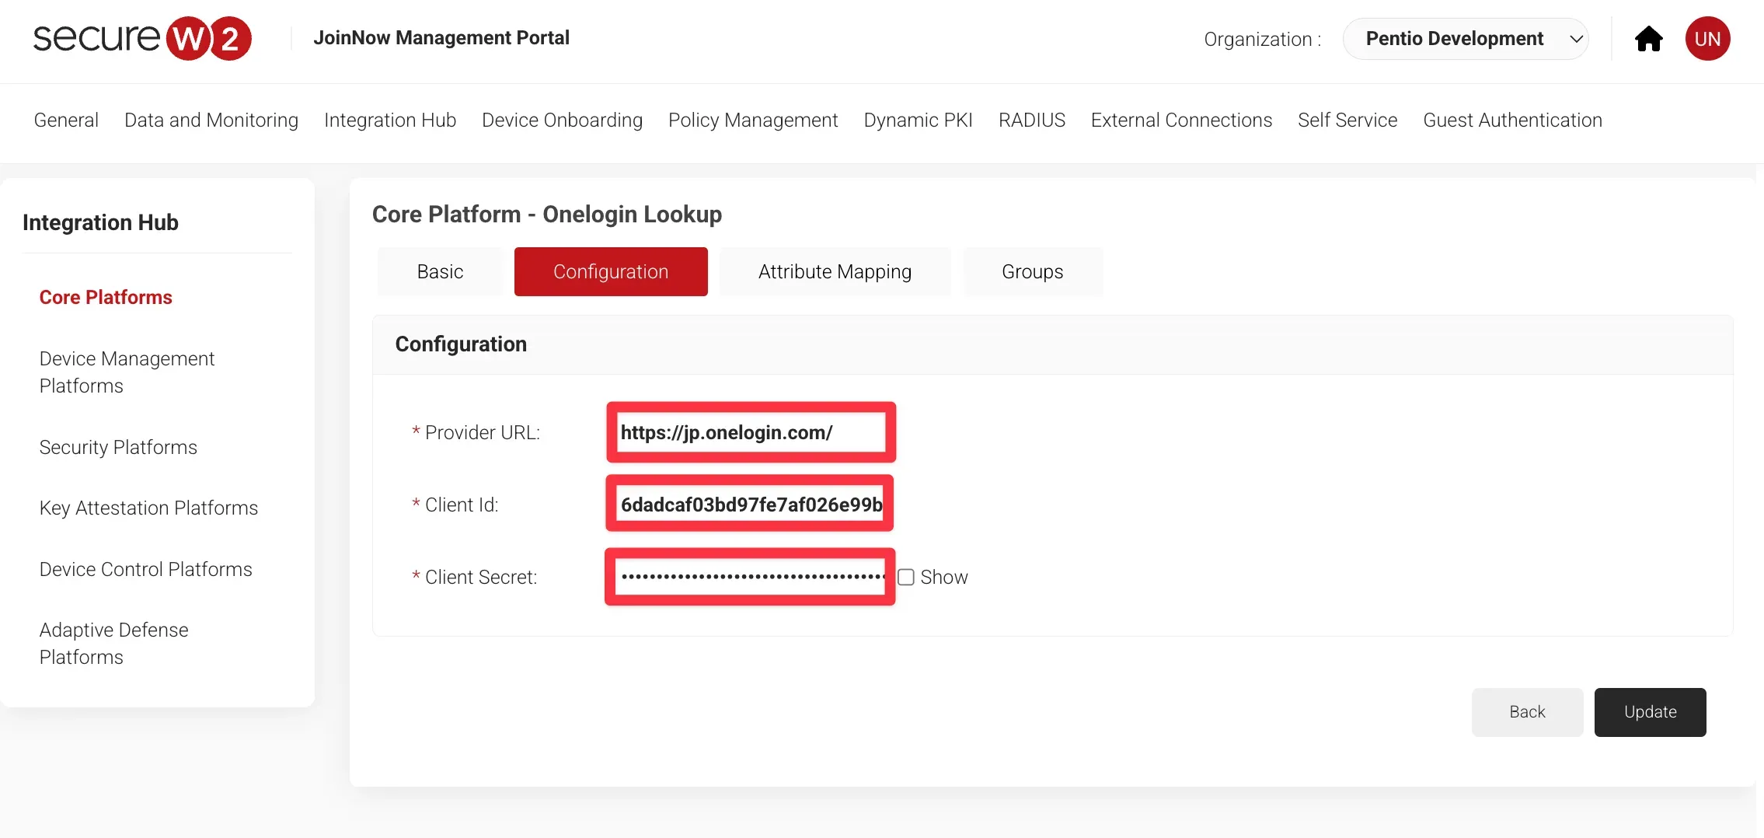Select the Groups tab
The image size is (1764, 838).
click(x=1032, y=271)
